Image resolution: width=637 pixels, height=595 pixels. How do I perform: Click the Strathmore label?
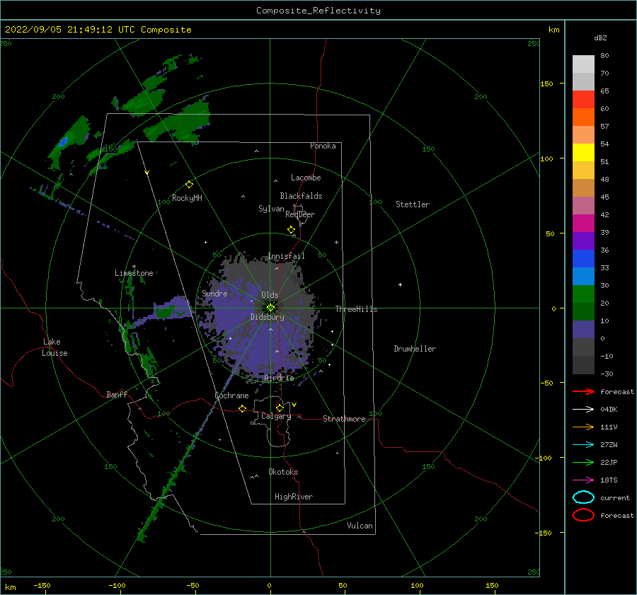(344, 419)
